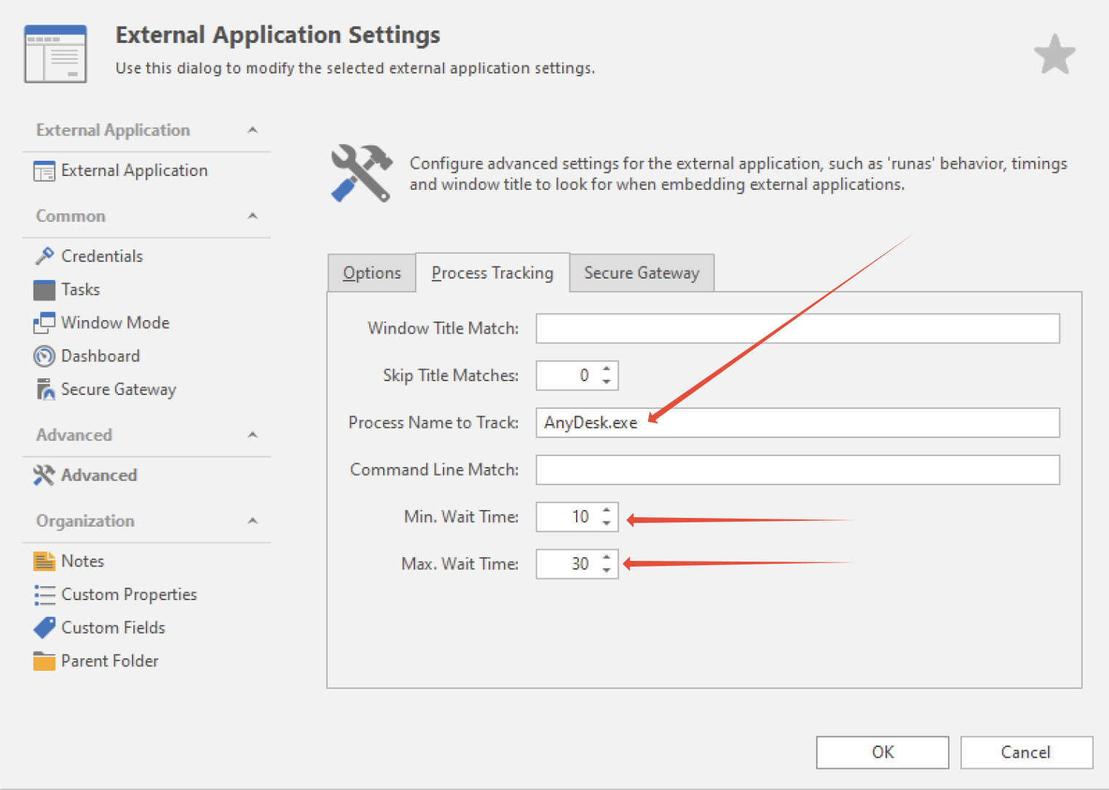Click the Cancel button
This screenshot has height=790, width=1109.
coord(1025,752)
